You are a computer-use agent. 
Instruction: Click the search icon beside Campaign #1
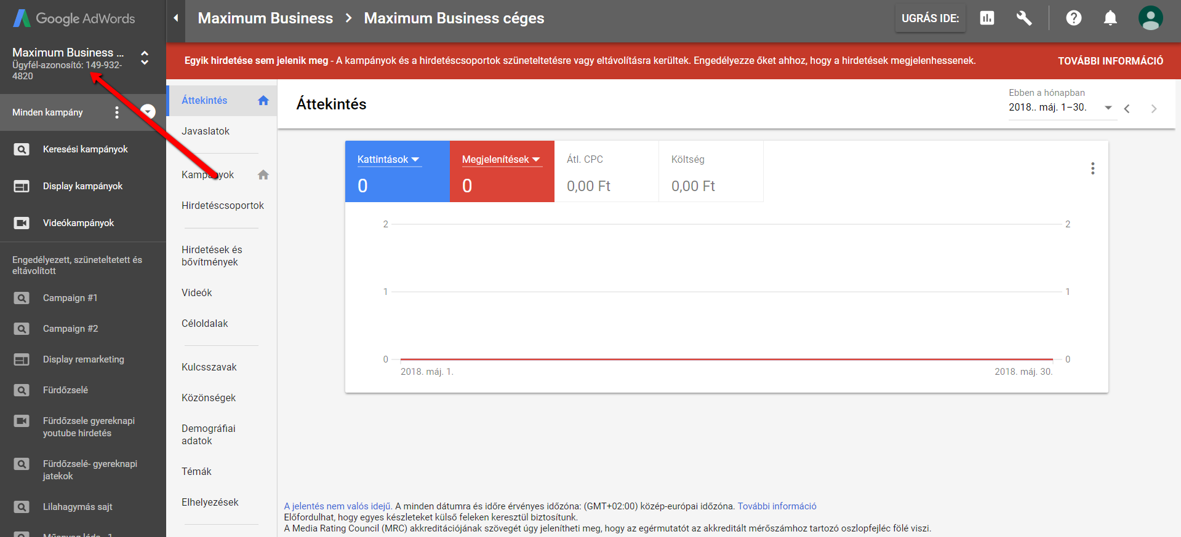[22, 298]
